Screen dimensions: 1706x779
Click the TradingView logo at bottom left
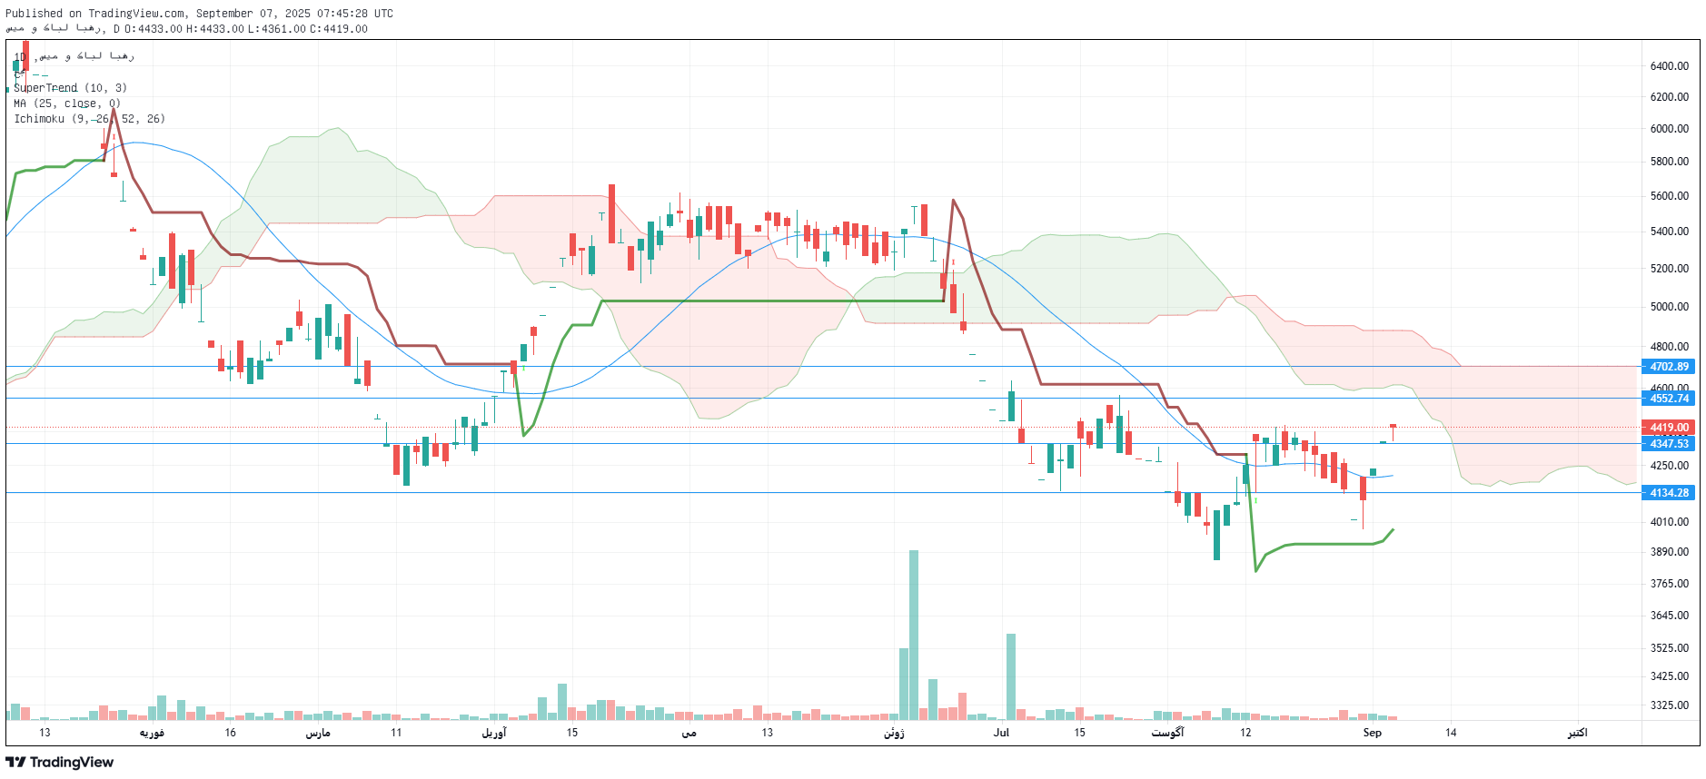pyautogui.click(x=60, y=762)
